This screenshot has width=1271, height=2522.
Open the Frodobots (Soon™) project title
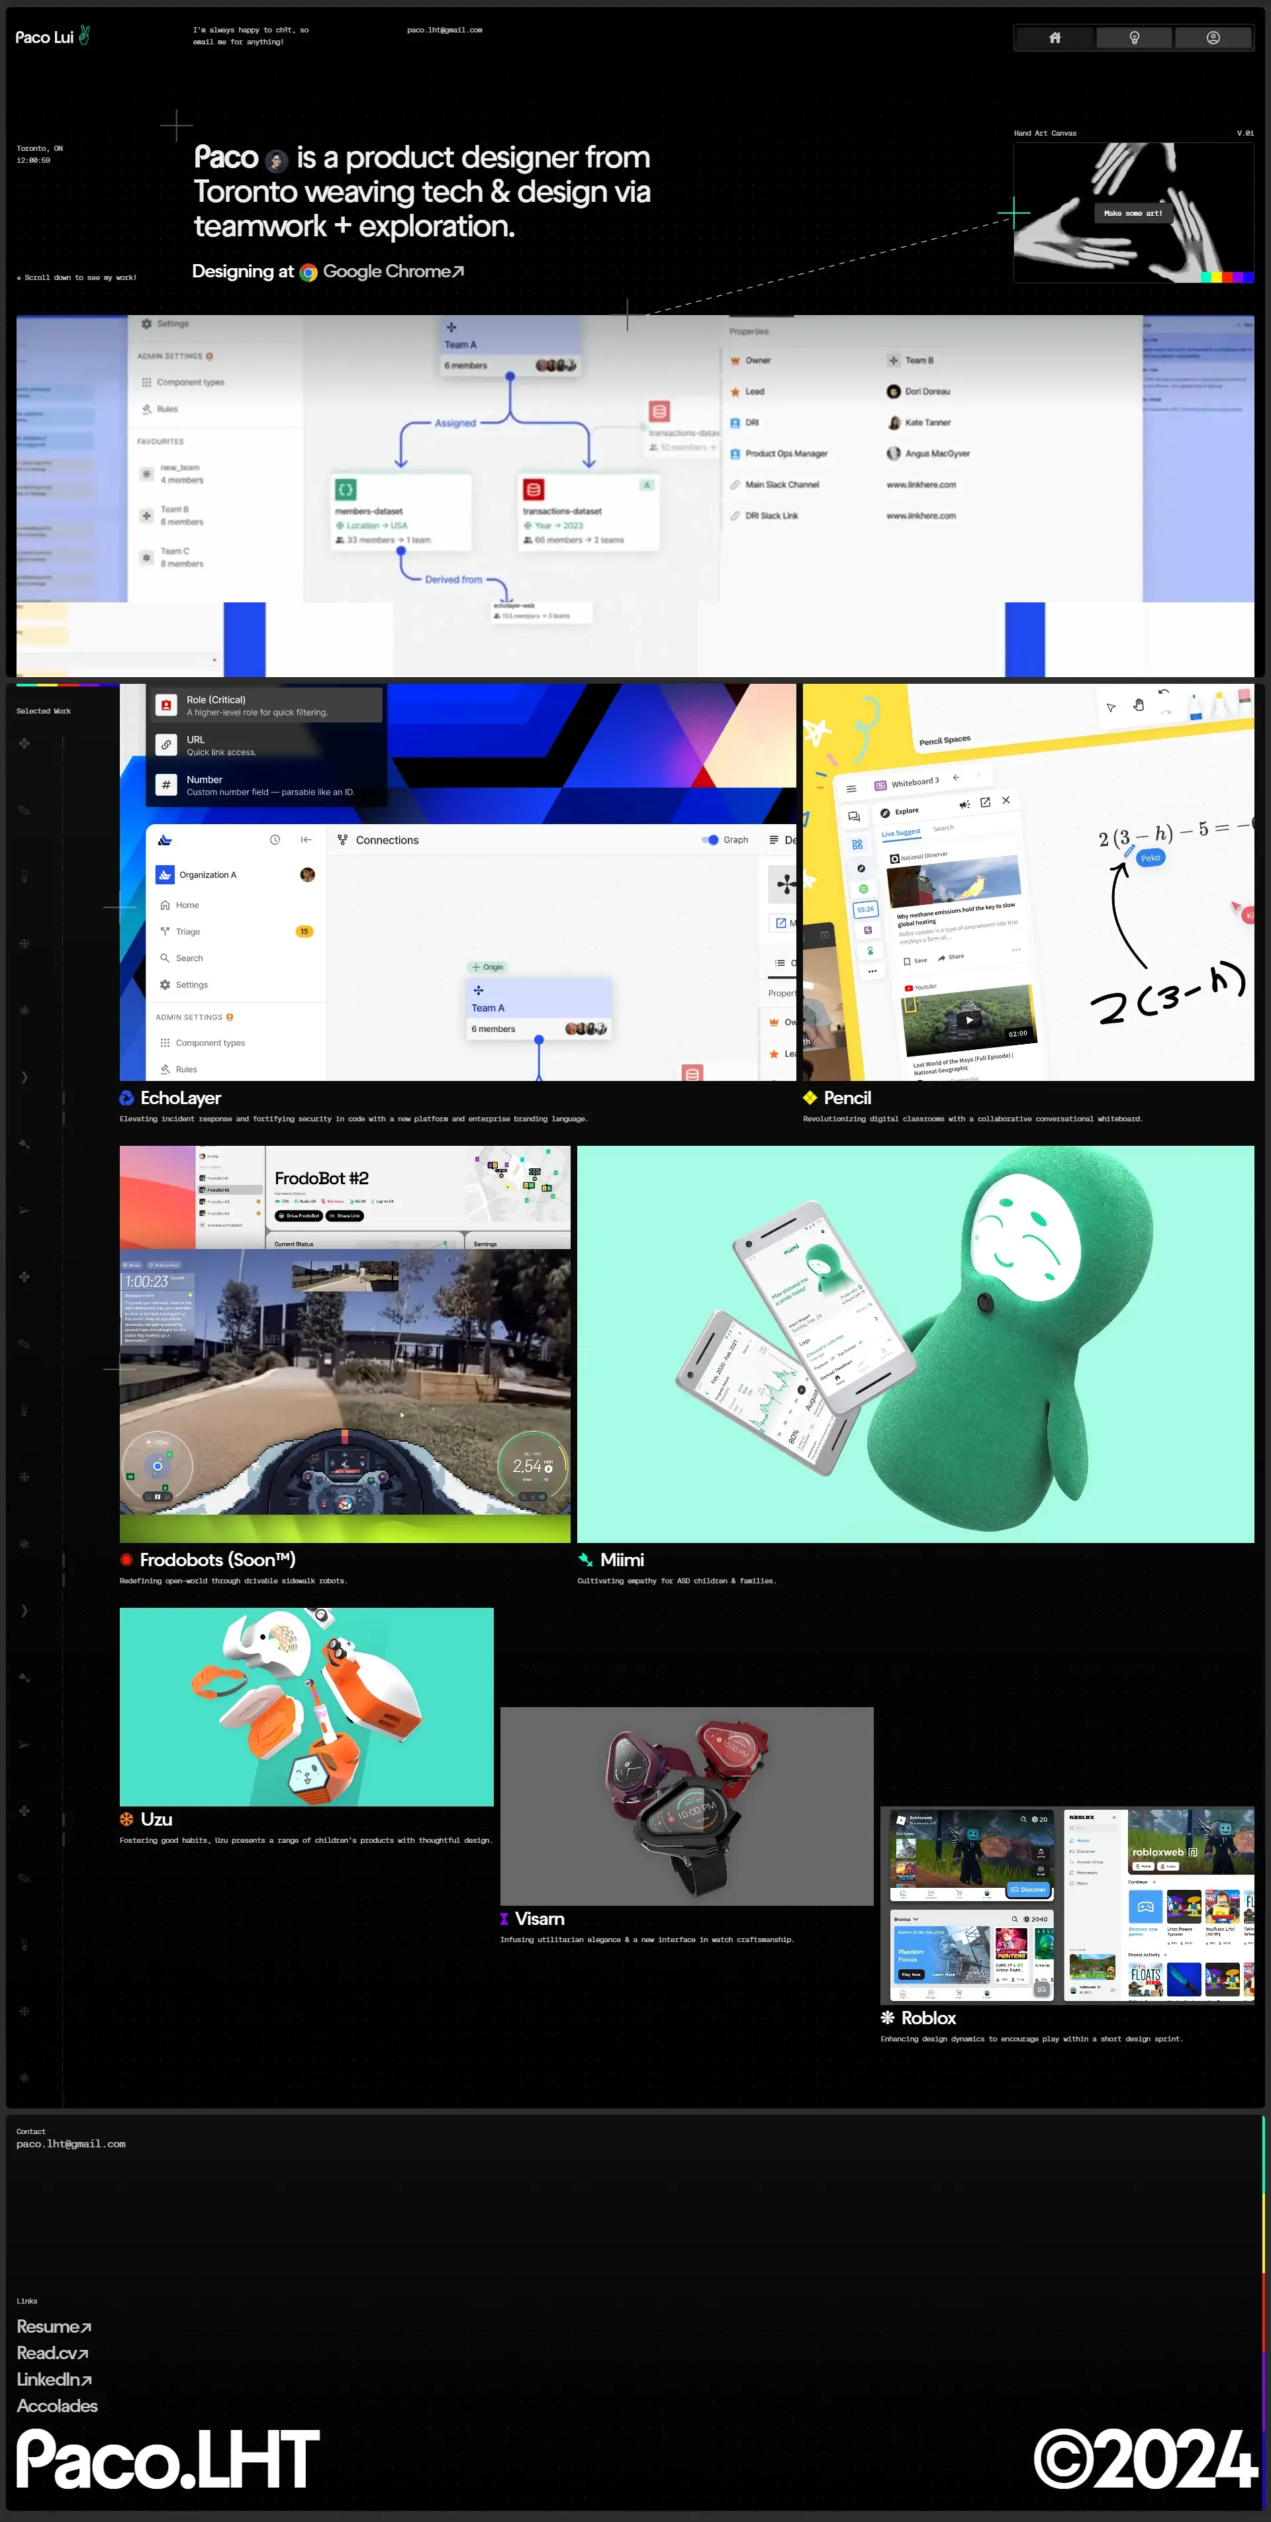pyautogui.click(x=217, y=1560)
